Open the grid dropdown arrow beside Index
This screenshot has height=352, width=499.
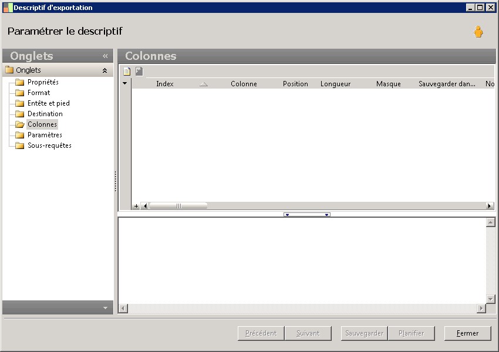124,83
